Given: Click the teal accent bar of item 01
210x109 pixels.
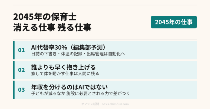Looking at the screenshot, I should [14, 50].
